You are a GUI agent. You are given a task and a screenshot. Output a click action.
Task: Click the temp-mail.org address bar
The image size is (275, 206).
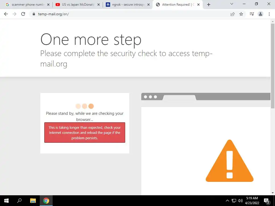pyautogui.click(x=130, y=14)
